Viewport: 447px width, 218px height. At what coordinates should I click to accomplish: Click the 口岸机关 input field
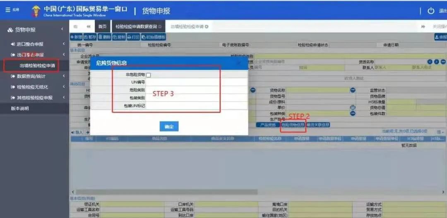click(227, 204)
